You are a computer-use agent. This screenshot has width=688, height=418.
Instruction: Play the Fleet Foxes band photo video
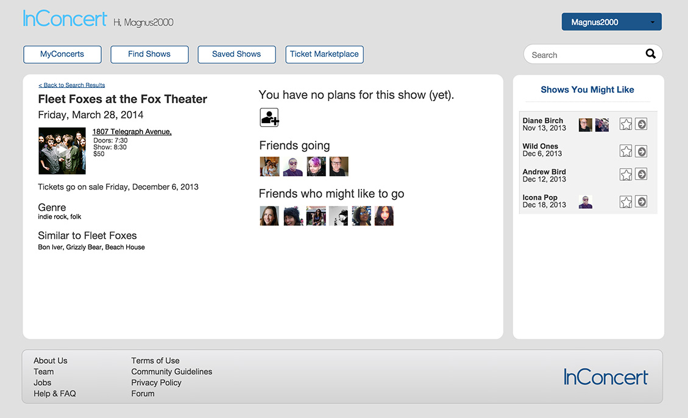pyautogui.click(x=62, y=151)
